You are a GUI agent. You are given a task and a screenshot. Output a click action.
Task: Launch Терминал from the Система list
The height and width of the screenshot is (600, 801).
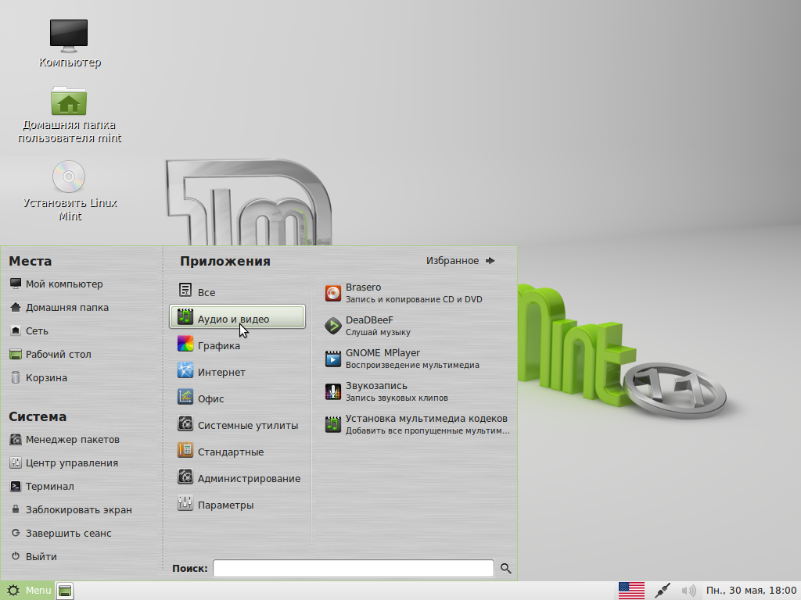[x=42, y=486]
